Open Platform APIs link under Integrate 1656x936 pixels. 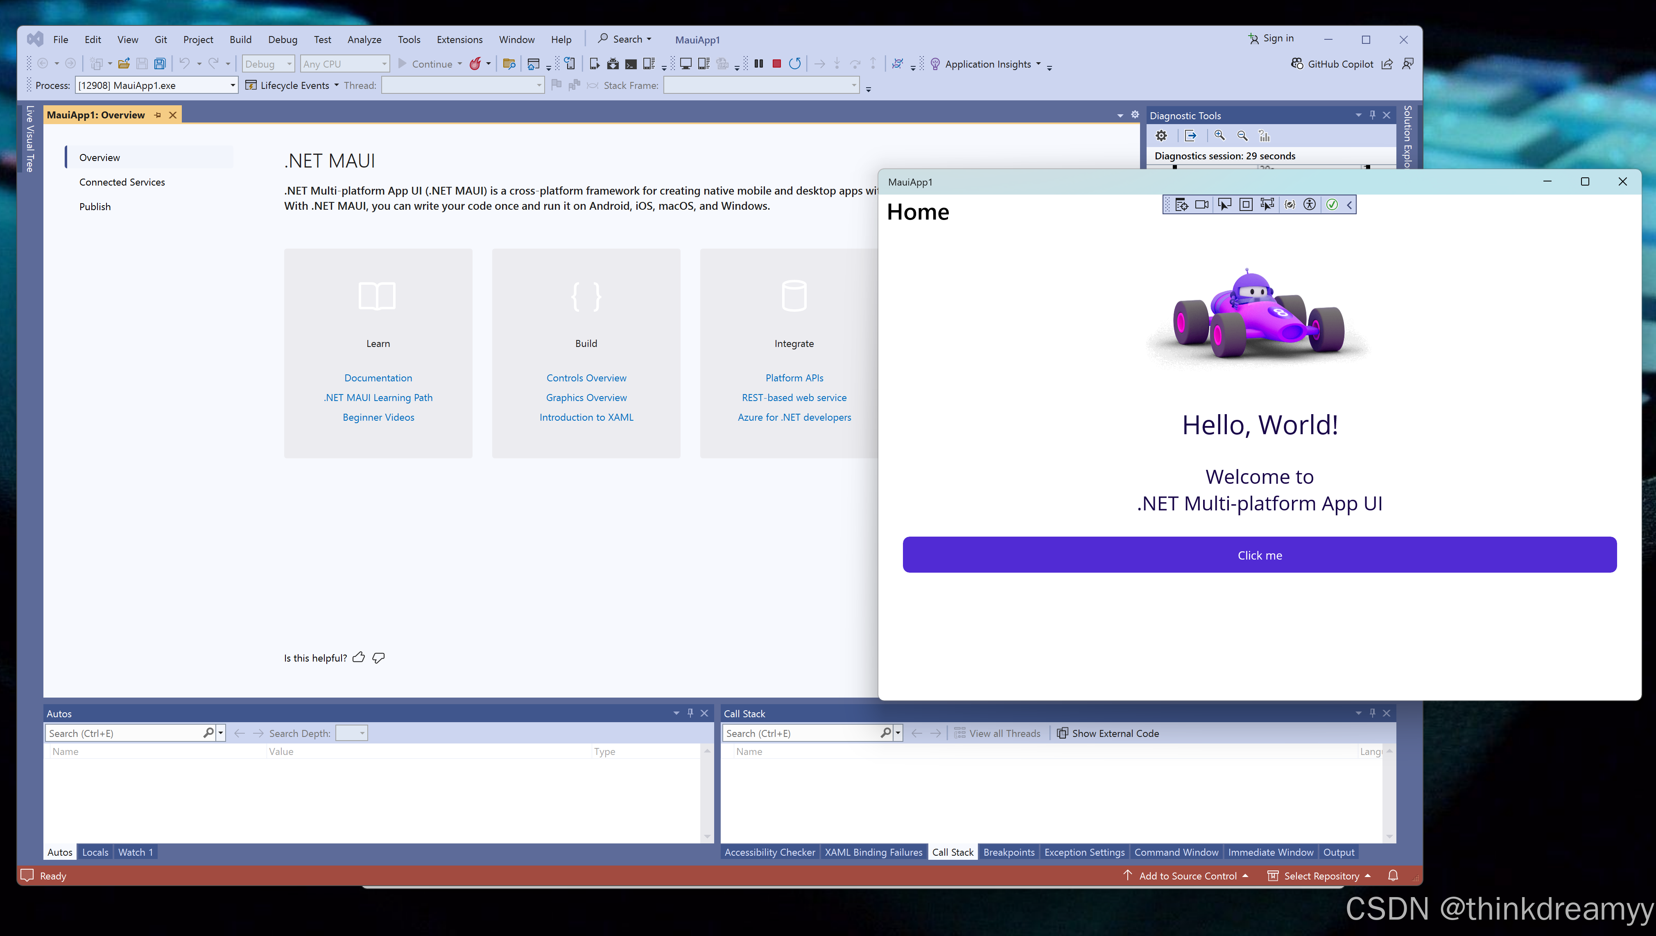794,378
